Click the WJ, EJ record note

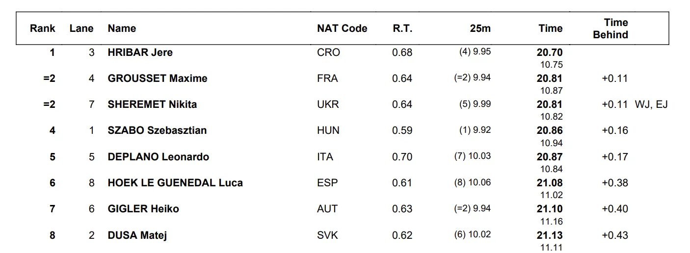(x=651, y=104)
